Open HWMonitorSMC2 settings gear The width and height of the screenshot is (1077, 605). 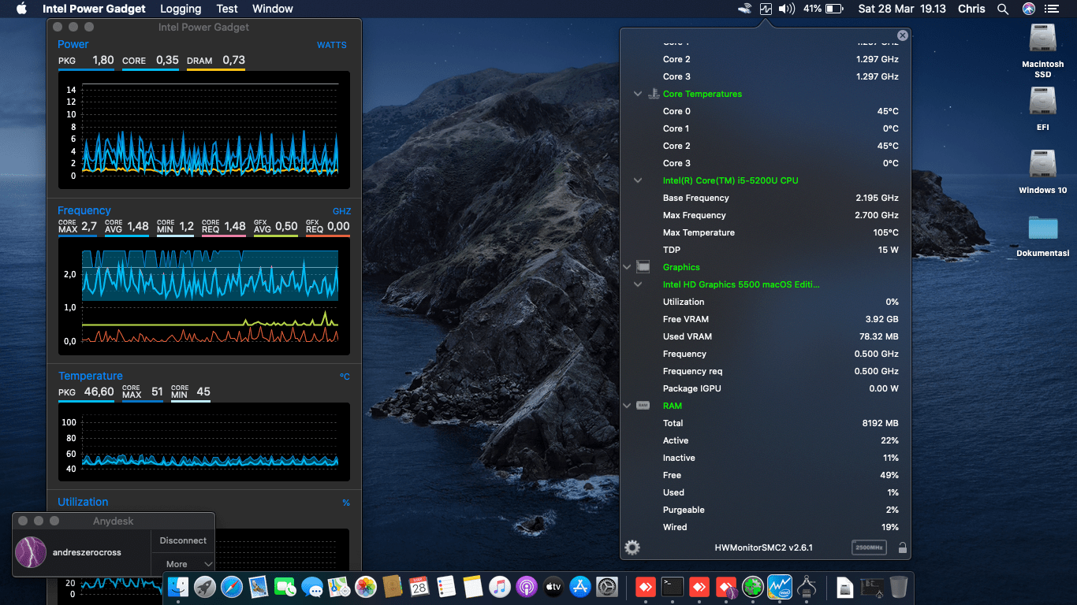click(632, 547)
